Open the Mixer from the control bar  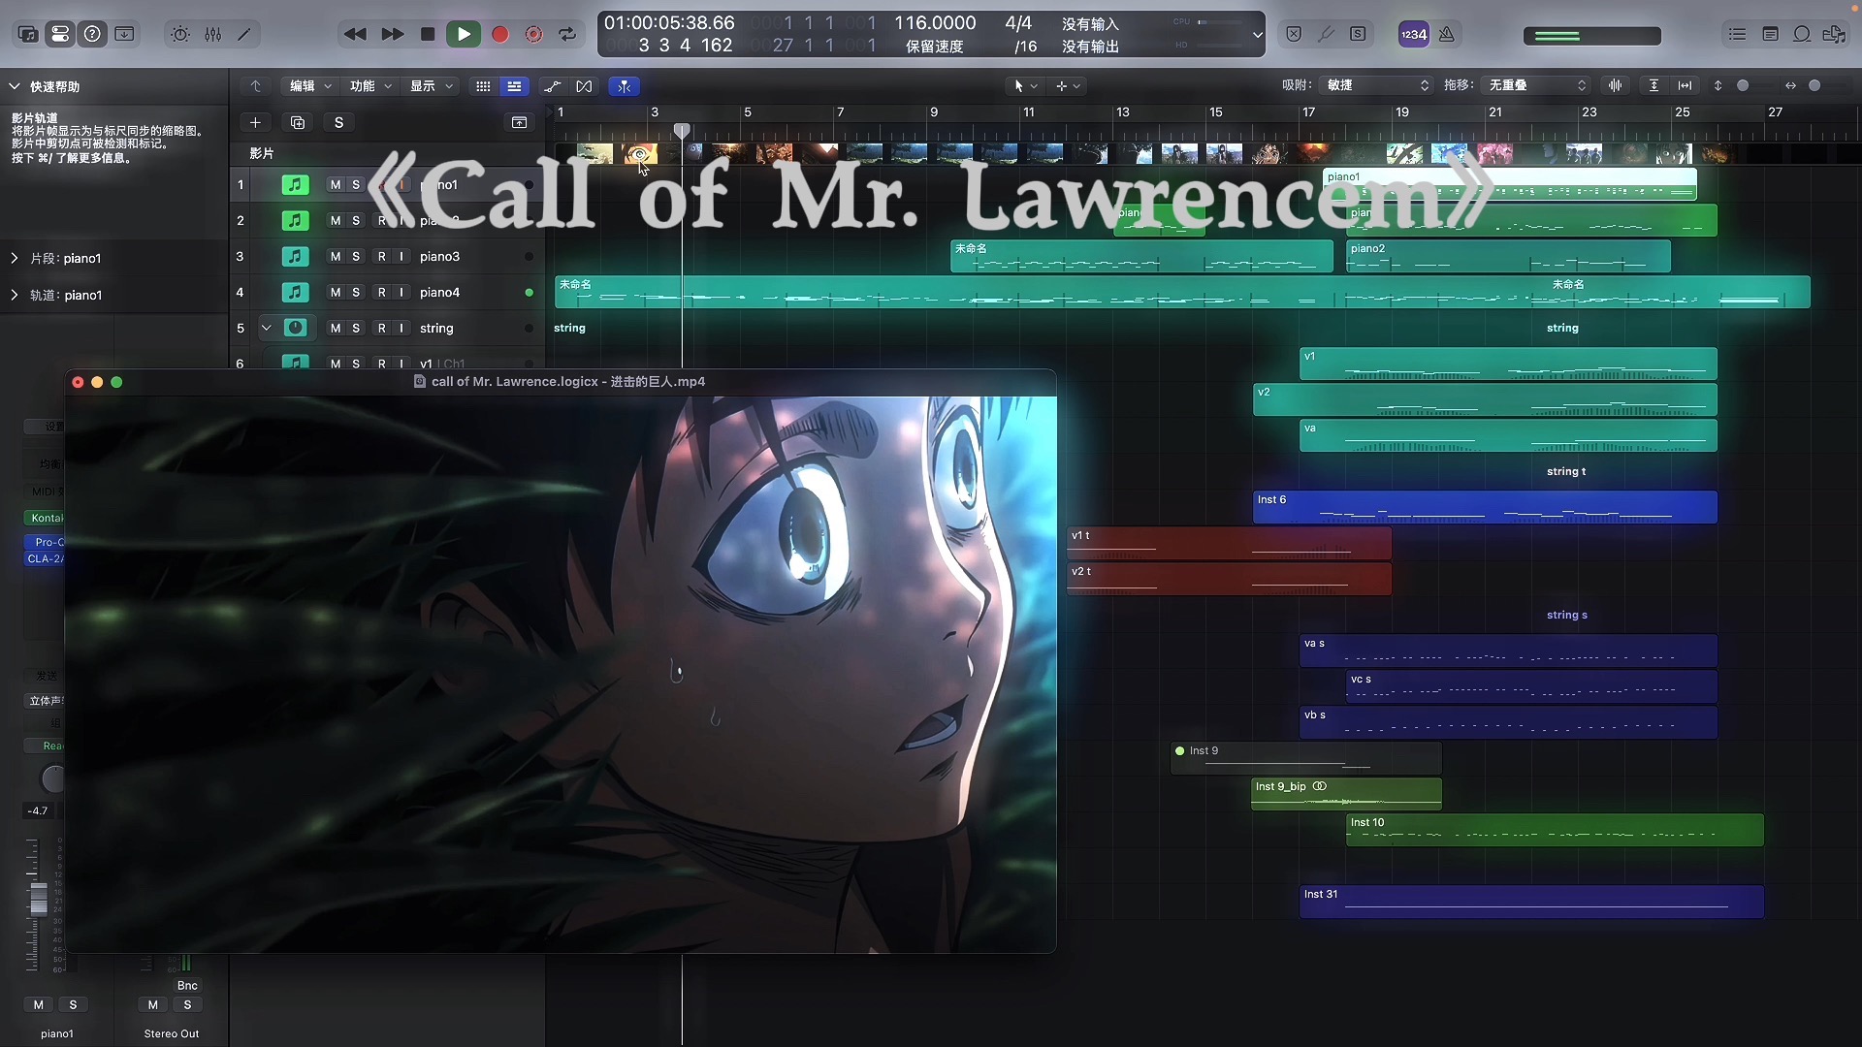pos(212,34)
